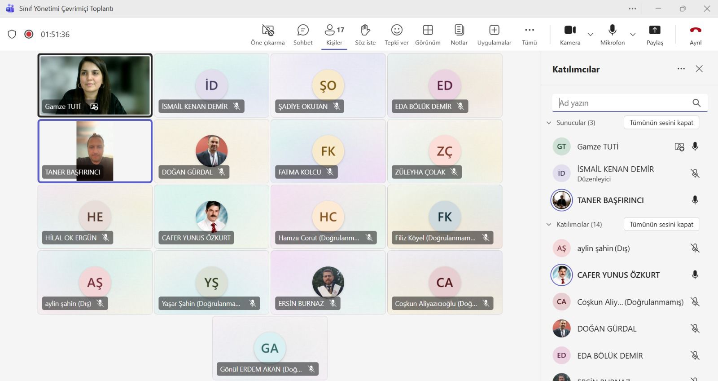The height and width of the screenshot is (381, 718).
Task: Toggle microphone for DOĞAN GÜRDAL in list
Action: 695,329
